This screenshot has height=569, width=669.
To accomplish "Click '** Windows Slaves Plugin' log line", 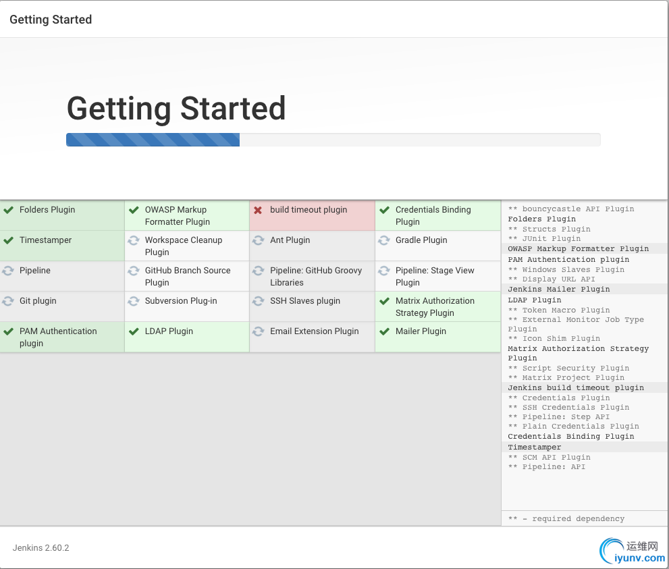I will [x=566, y=270].
